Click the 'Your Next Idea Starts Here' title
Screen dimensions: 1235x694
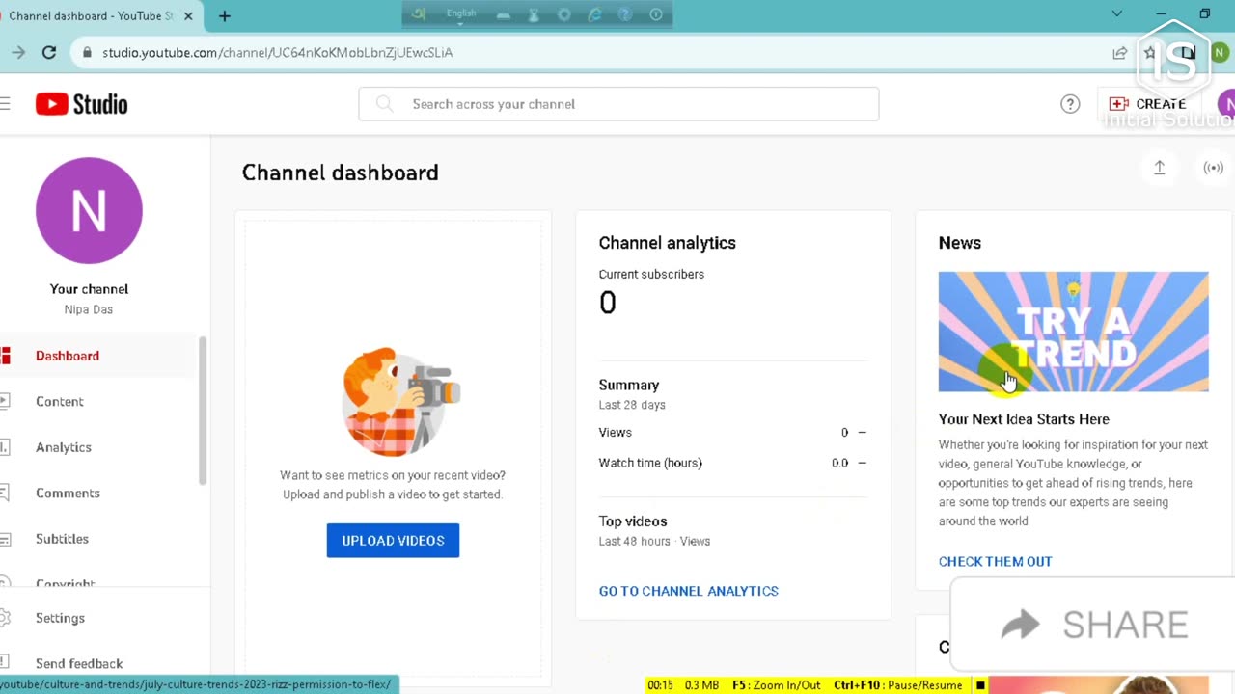pyautogui.click(x=1024, y=419)
